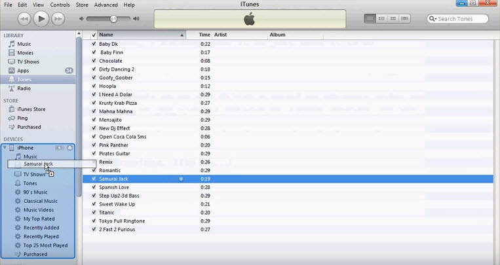Click the sidebar scroll up arrow

(79, 33)
